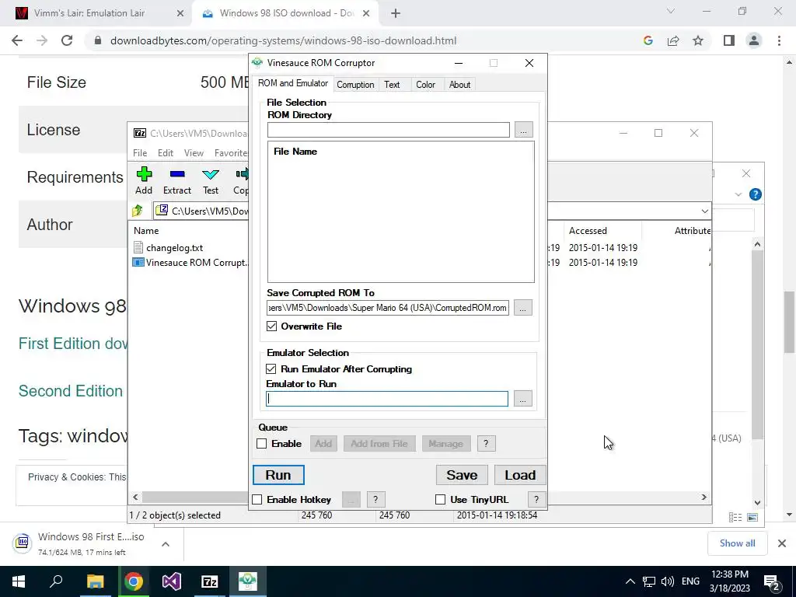Close the downloads bar

(x=782, y=543)
